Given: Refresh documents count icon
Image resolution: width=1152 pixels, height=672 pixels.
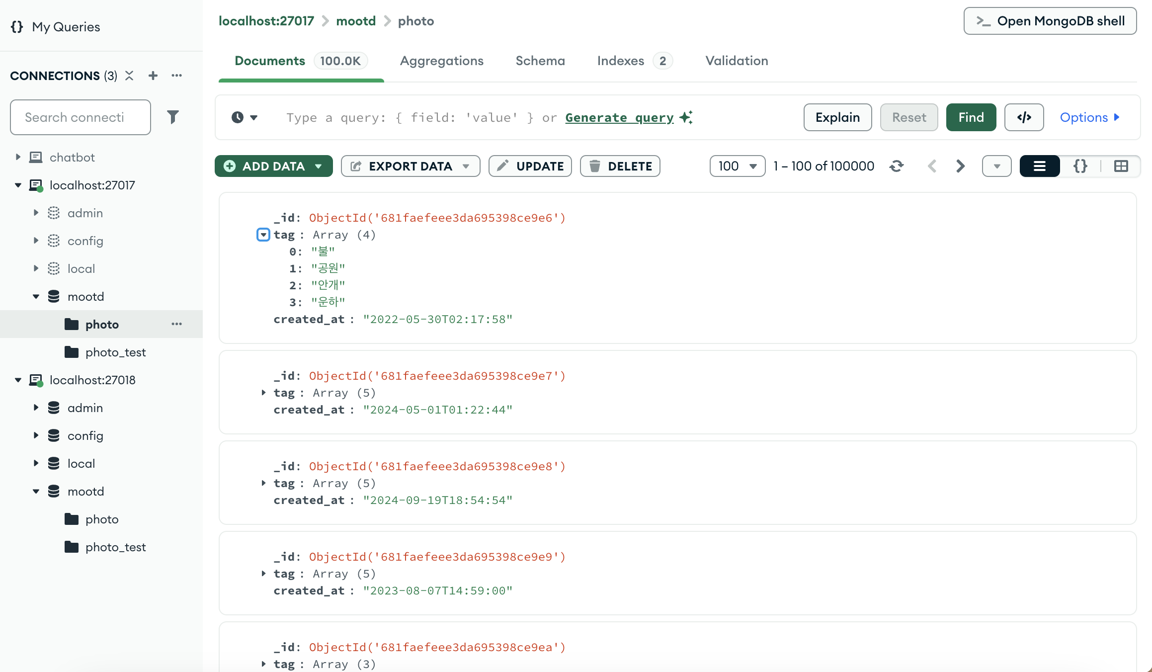Looking at the screenshot, I should pos(897,166).
